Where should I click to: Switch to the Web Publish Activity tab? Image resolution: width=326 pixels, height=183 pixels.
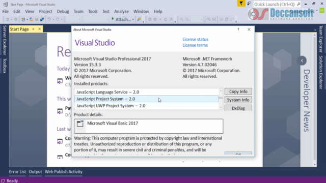(64, 172)
